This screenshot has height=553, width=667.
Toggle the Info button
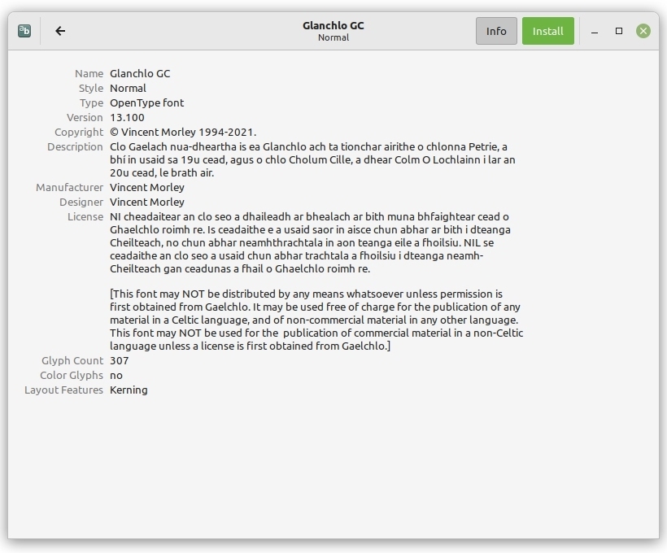tap(496, 31)
